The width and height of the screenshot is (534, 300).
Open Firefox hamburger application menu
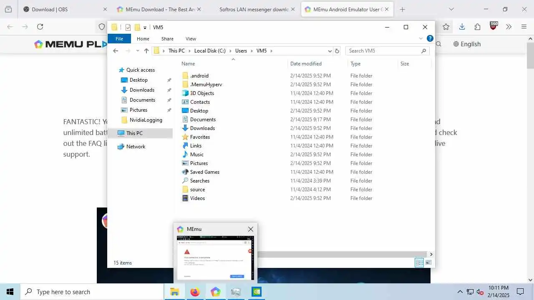[x=524, y=27]
